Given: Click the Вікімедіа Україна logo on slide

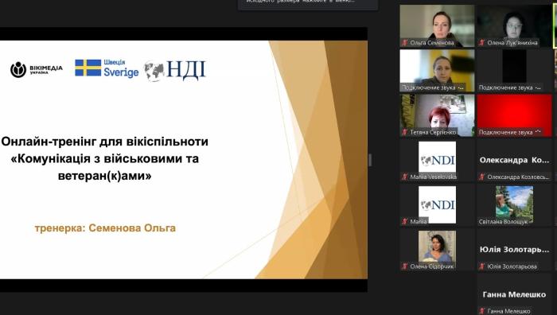Looking at the screenshot, I should point(37,69).
